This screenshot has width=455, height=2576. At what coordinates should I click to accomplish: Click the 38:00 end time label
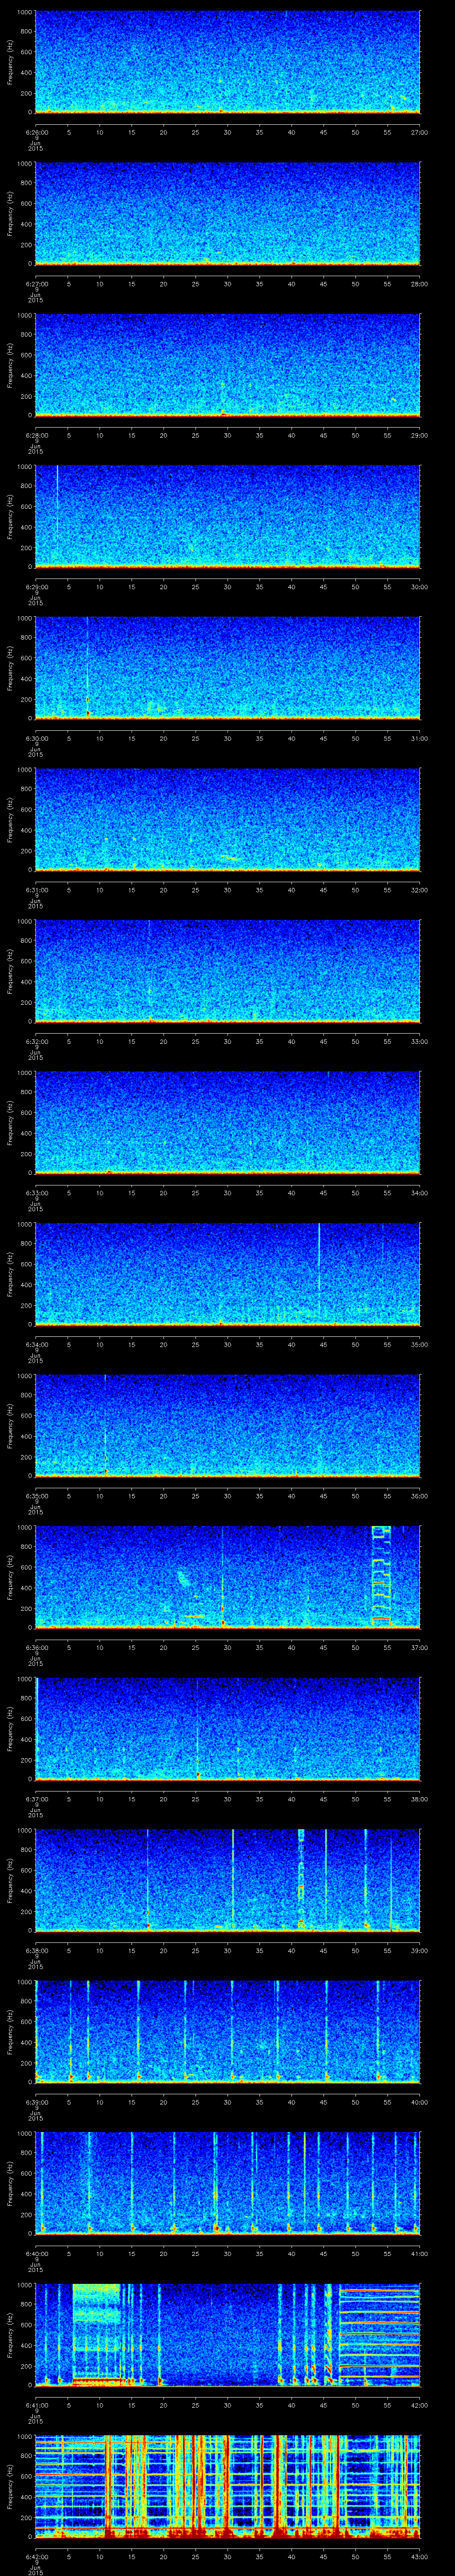click(x=419, y=1799)
